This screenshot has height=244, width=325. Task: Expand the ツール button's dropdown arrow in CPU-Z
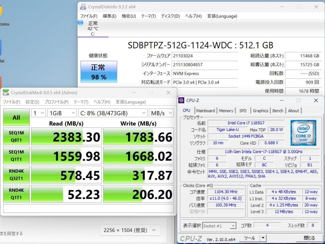[263, 238]
